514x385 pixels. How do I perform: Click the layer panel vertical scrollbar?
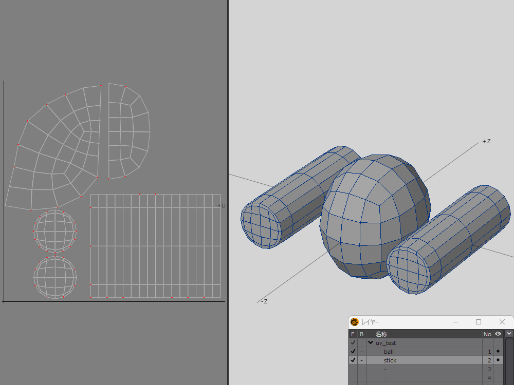tap(509, 359)
